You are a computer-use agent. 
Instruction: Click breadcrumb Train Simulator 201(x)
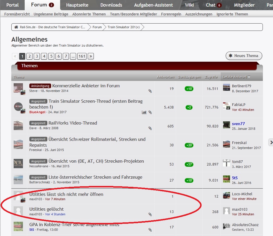point(123,27)
